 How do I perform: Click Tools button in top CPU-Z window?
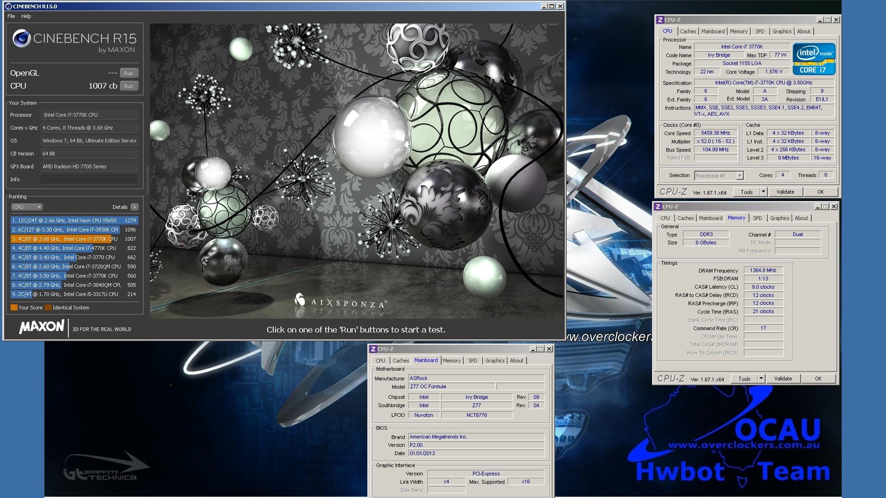[747, 192]
